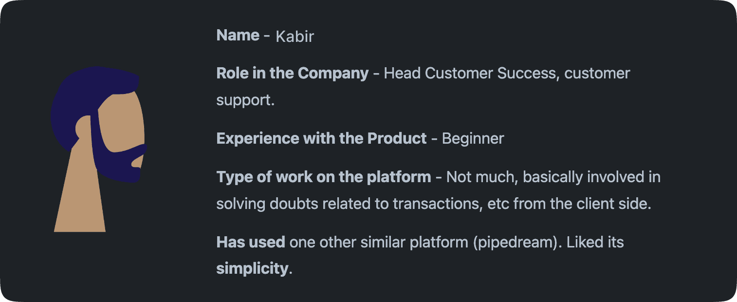Screen dimensions: 737x302
Task: Click 'Type of work on the platform' label
Action: [323, 177]
